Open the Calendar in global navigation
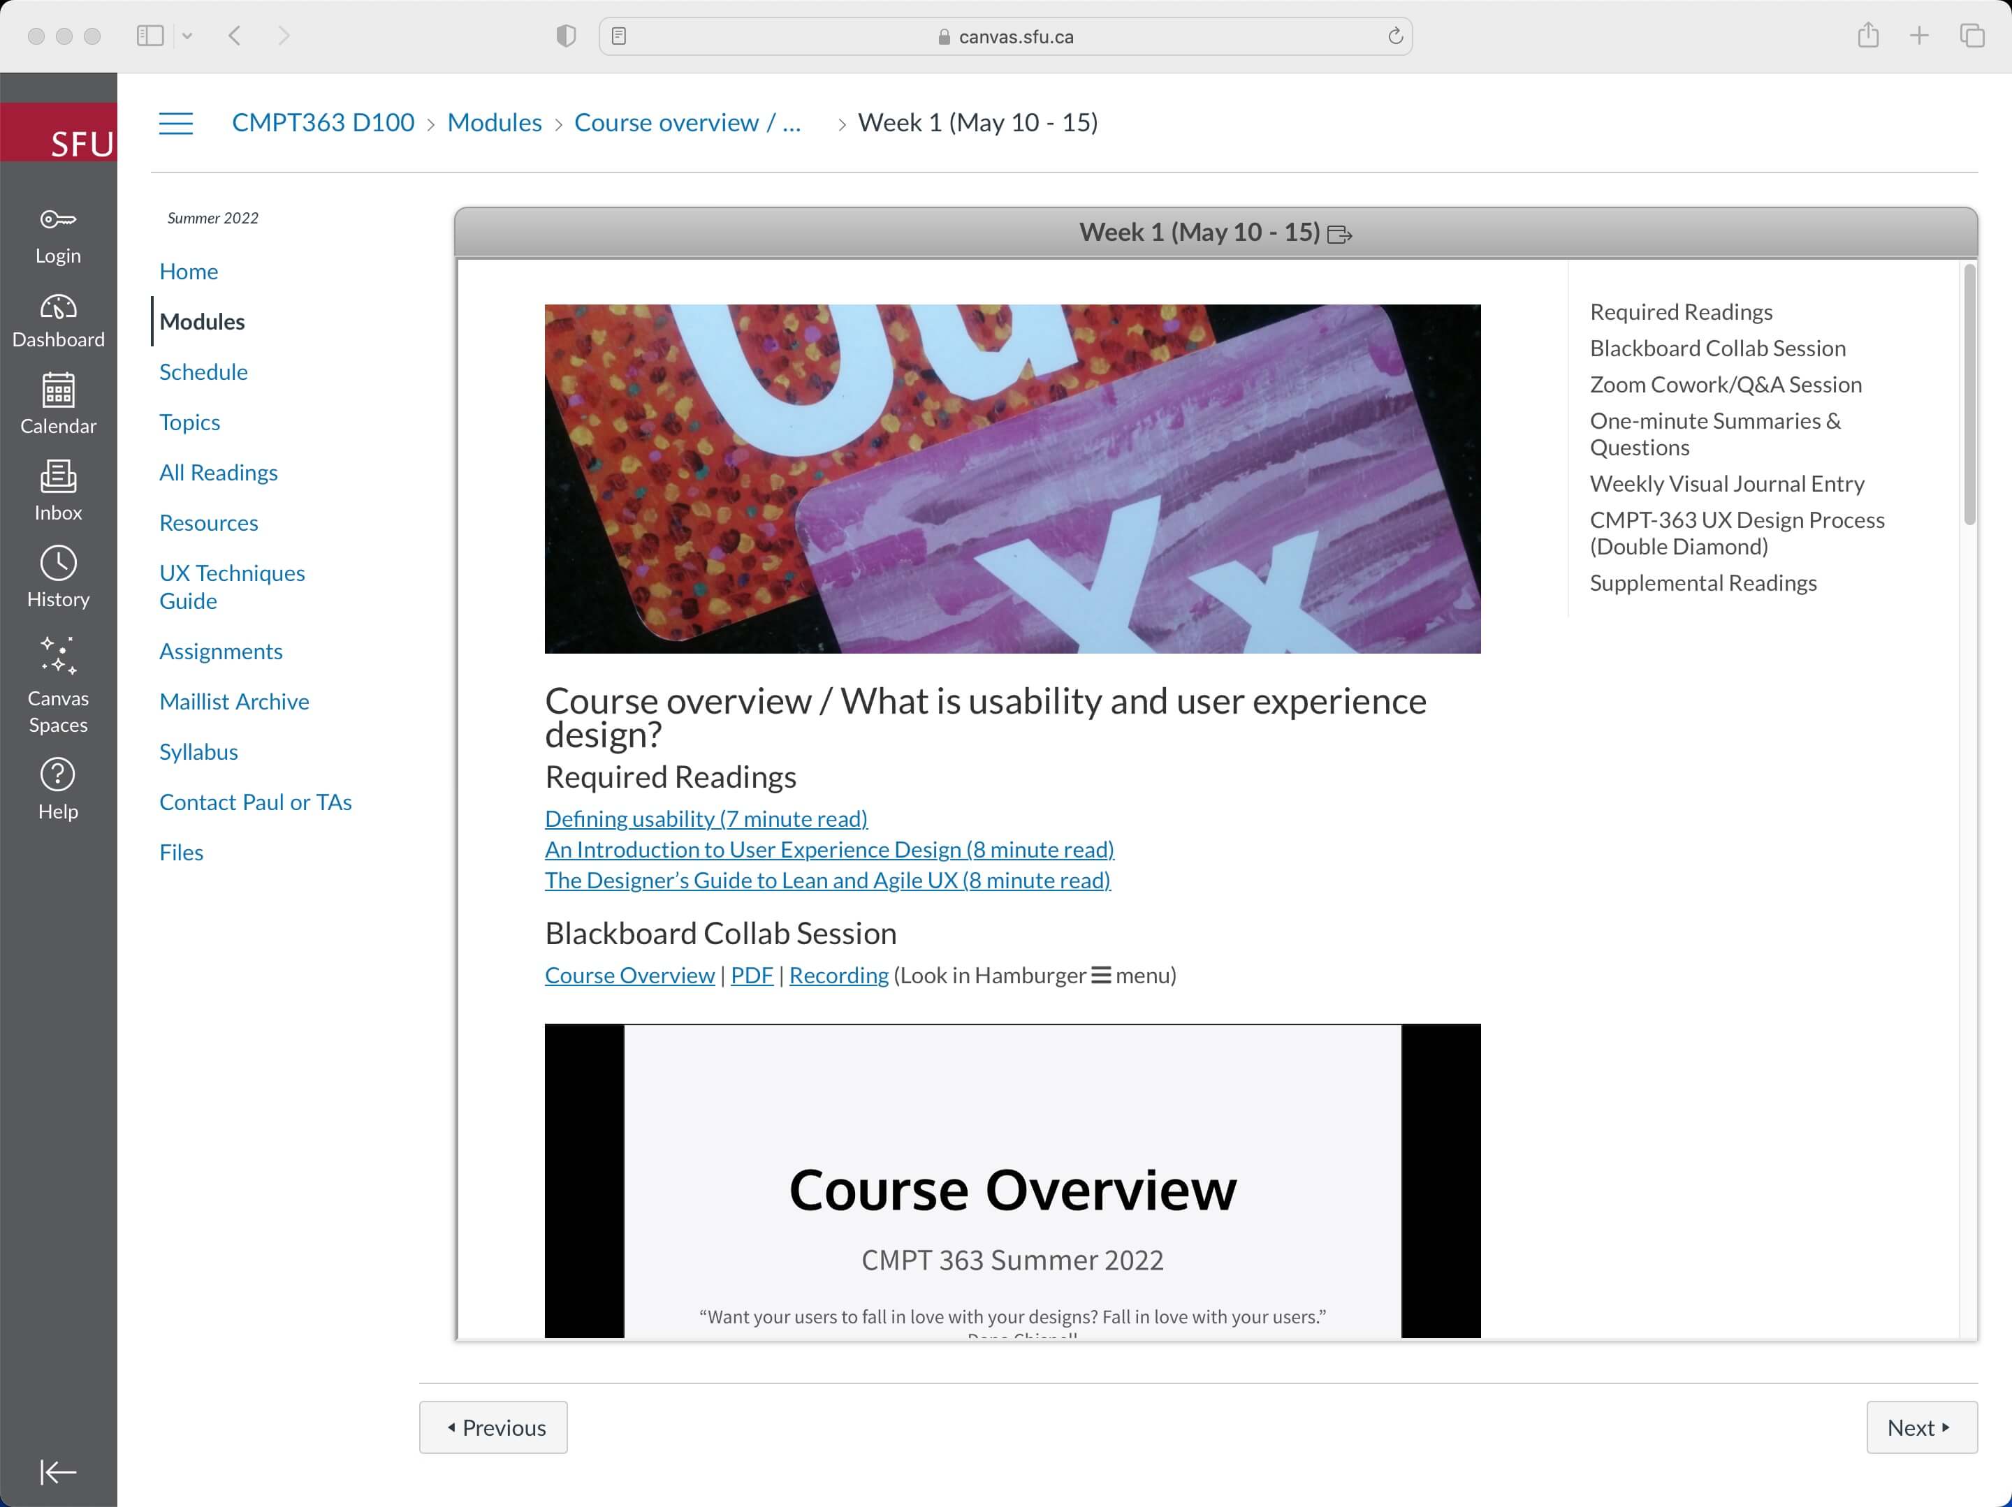 pyautogui.click(x=58, y=390)
